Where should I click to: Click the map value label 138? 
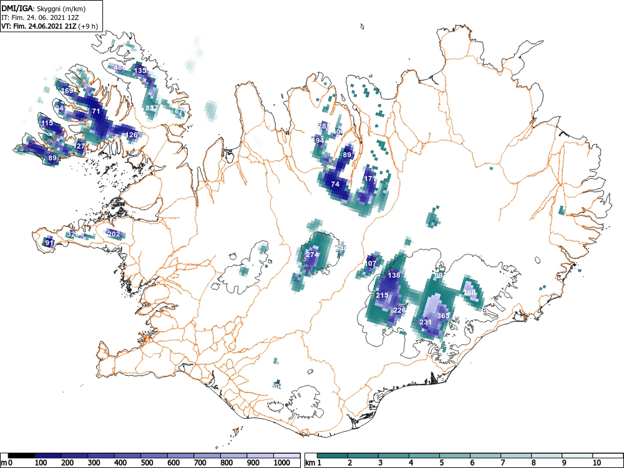pyautogui.click(x=394, y=275)
